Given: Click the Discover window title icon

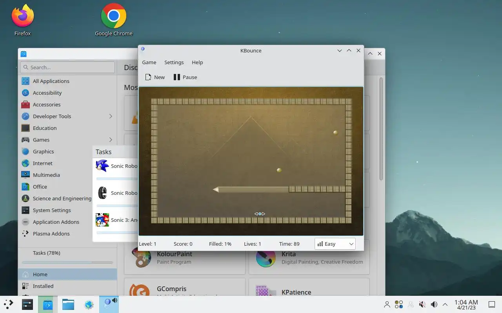Looking at the screenshot, I should pos(24,54).
